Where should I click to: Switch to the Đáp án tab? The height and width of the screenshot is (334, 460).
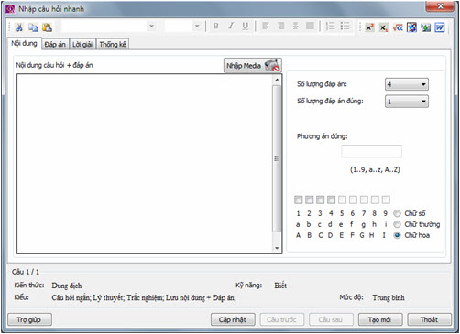click(55, 45)
